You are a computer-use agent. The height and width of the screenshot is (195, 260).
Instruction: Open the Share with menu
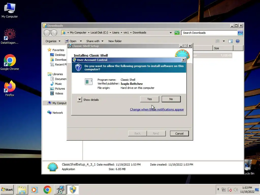click(95, 41)
